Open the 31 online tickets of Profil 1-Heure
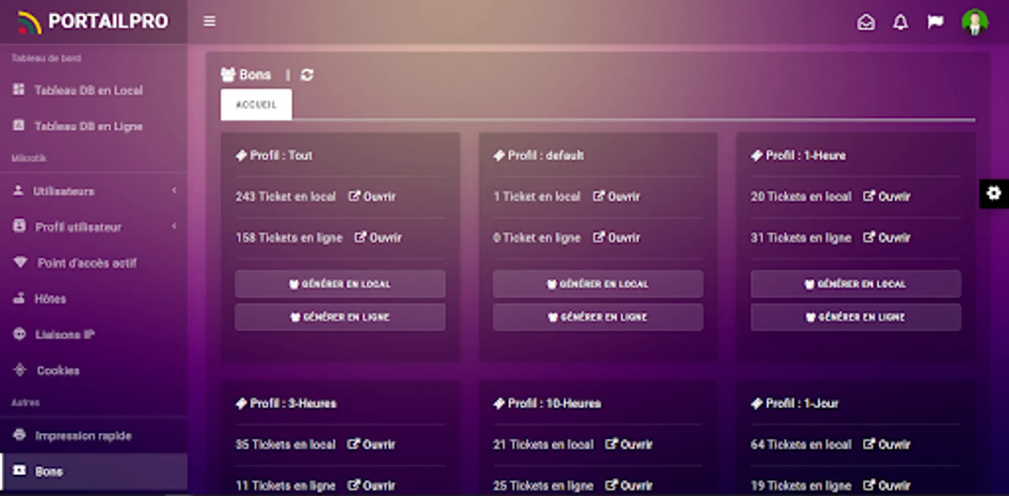The image size is (1009, 496). (887, 238)
